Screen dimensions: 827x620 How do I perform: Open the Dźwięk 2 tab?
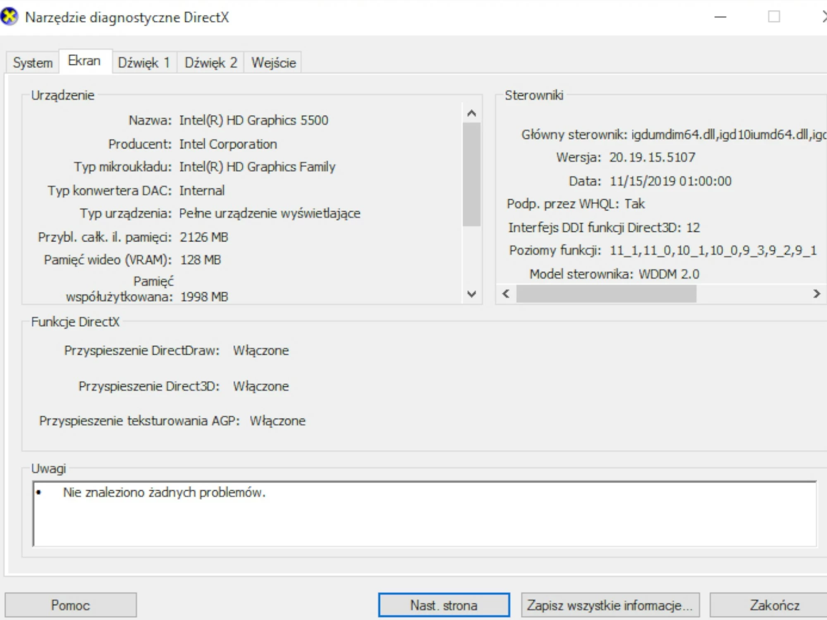coord(210,63)
